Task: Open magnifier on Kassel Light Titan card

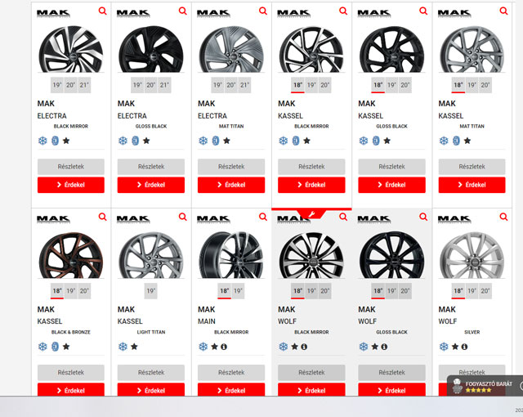Action: (183, 217)
